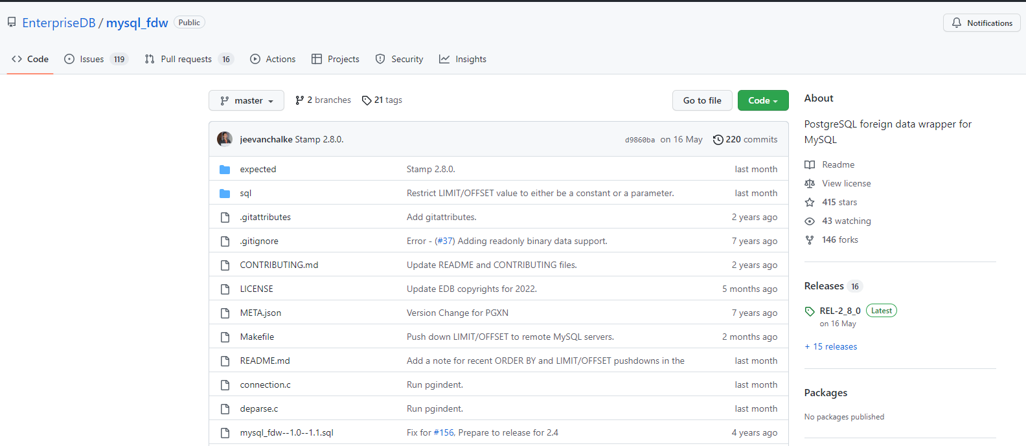Click the file icon for .gitignore
The height and width of the screenshot is (446, 1026).
pyautogui.click(x=225, y=241)
